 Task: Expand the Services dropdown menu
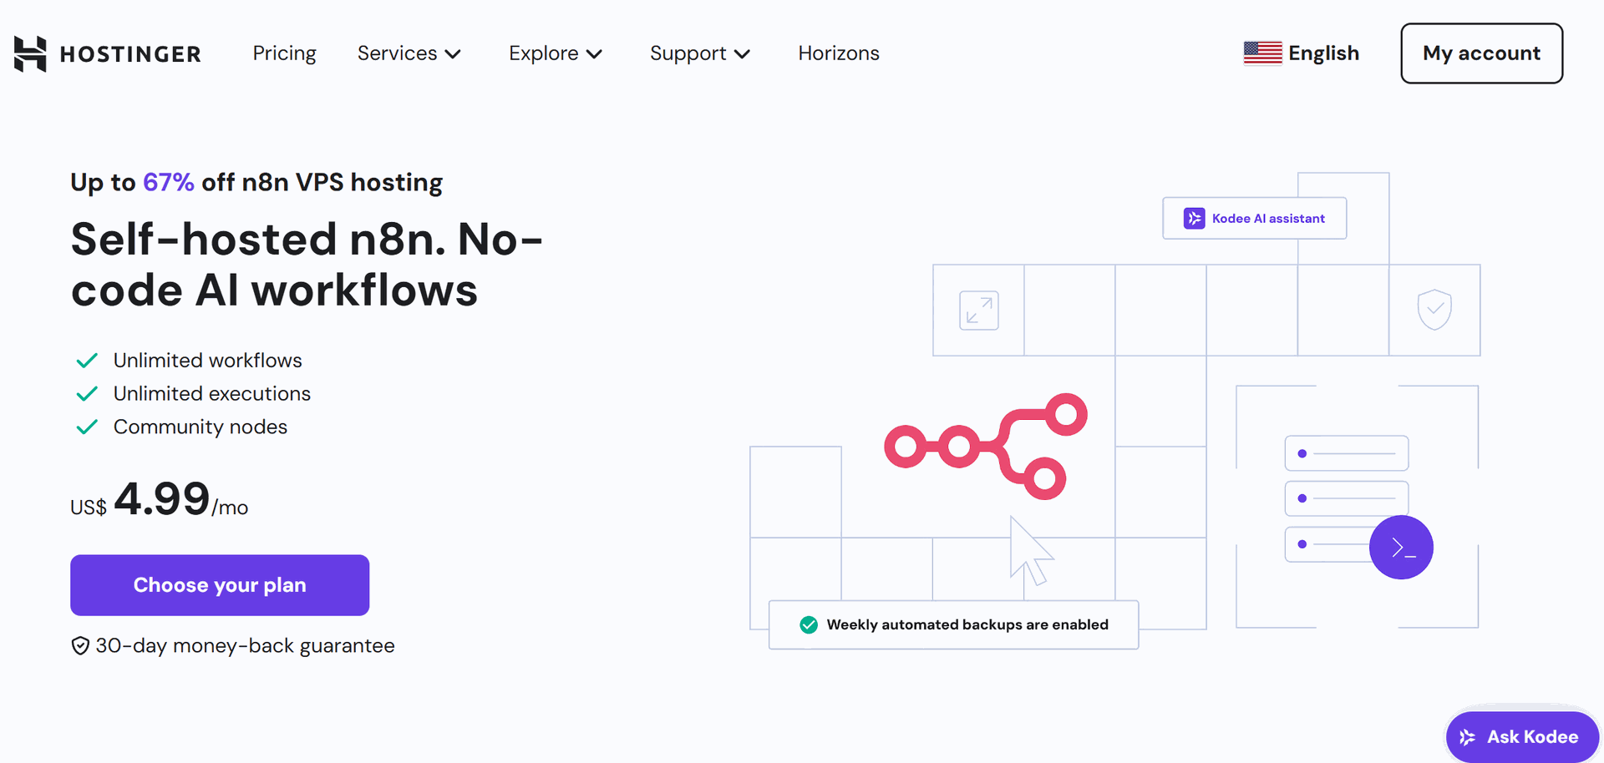pos(409,53)
